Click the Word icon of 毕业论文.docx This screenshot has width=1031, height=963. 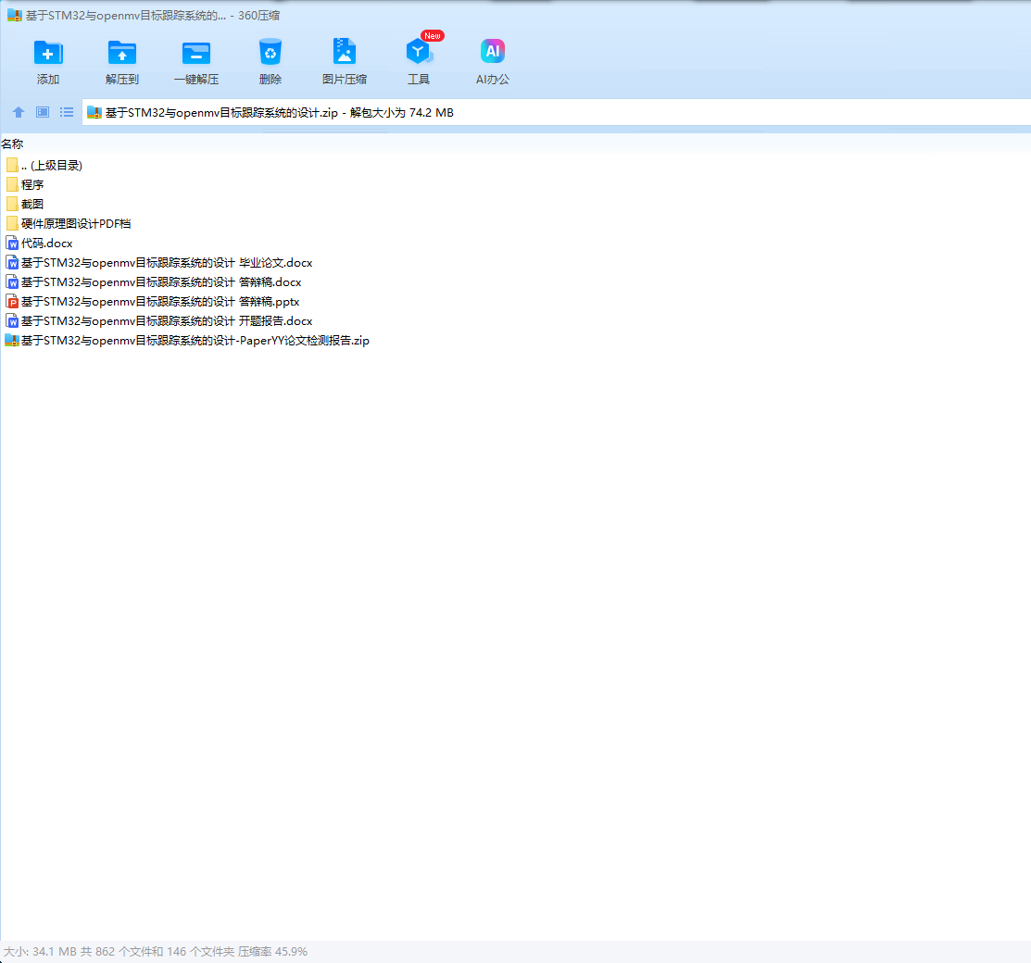coord(12,263)
